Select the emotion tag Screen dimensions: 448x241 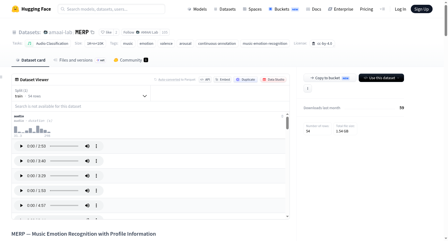coord(146,43)
